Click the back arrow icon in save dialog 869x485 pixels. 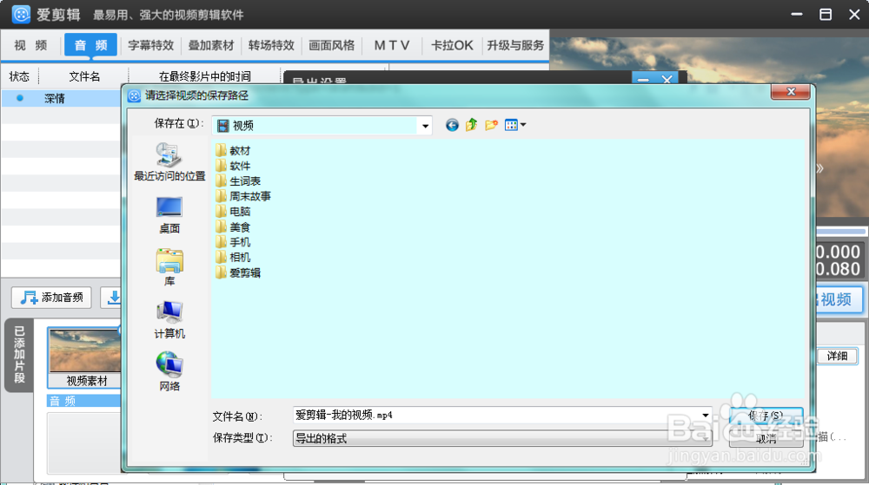452,126
